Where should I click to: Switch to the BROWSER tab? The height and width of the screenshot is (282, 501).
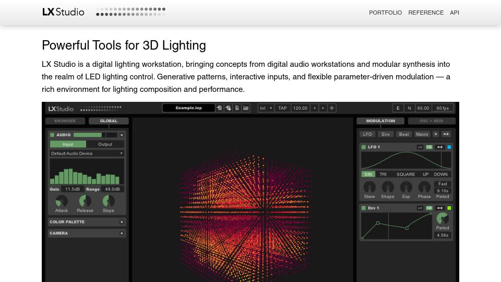coord(65,121)
